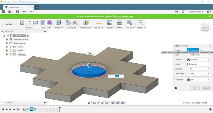Open the MODEL workspace dropdown
This screenshot has width=213, height=113.
[x=10, y=24]
